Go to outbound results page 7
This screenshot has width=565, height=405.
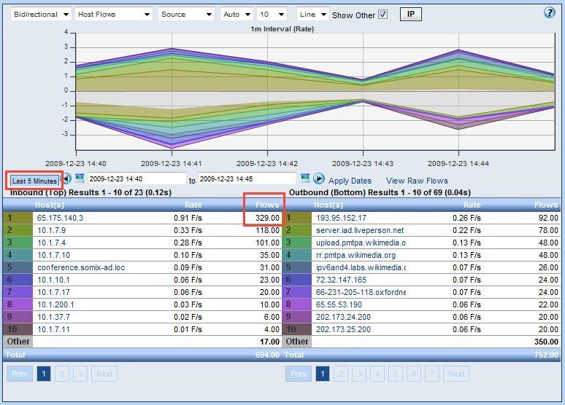pos(431,374)
